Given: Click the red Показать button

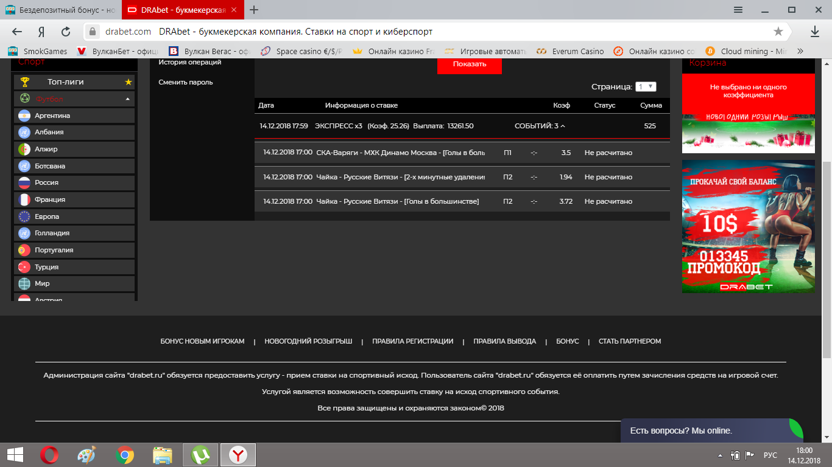Looking at the screenshot, I should (470, 64).
